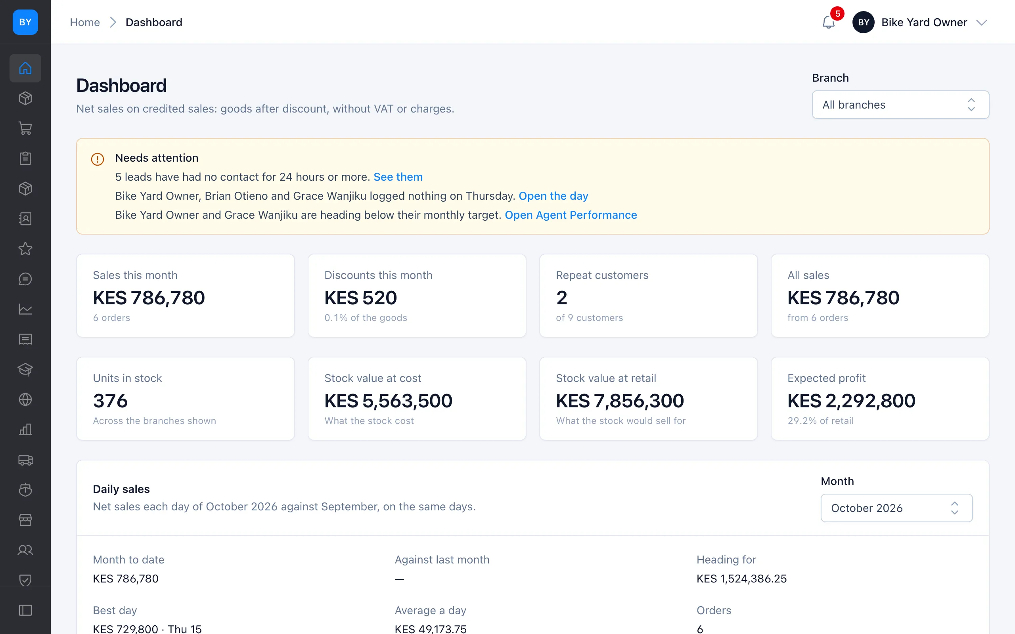Viewport: 1015px width, 634px height.
Task: Open the contact book sidebar icon
Action: pos(25,219)
